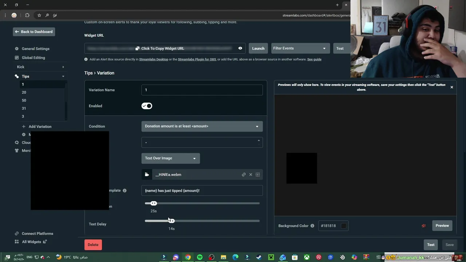
Task: Select the variation named 20
Action: click(x=24, y=92)
